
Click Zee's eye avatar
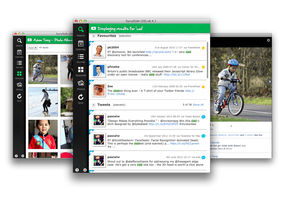[99, 90]
